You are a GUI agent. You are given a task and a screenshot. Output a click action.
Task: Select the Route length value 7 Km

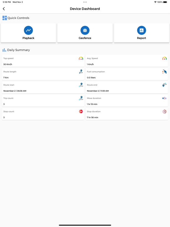pyautogui.click(x=6, y=78)
